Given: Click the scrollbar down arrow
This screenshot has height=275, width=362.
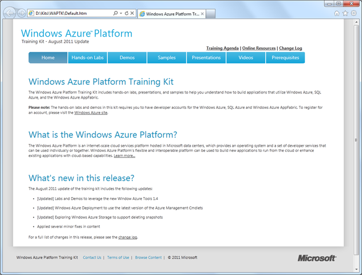Looking at the screenshot, I should point(356,269).
